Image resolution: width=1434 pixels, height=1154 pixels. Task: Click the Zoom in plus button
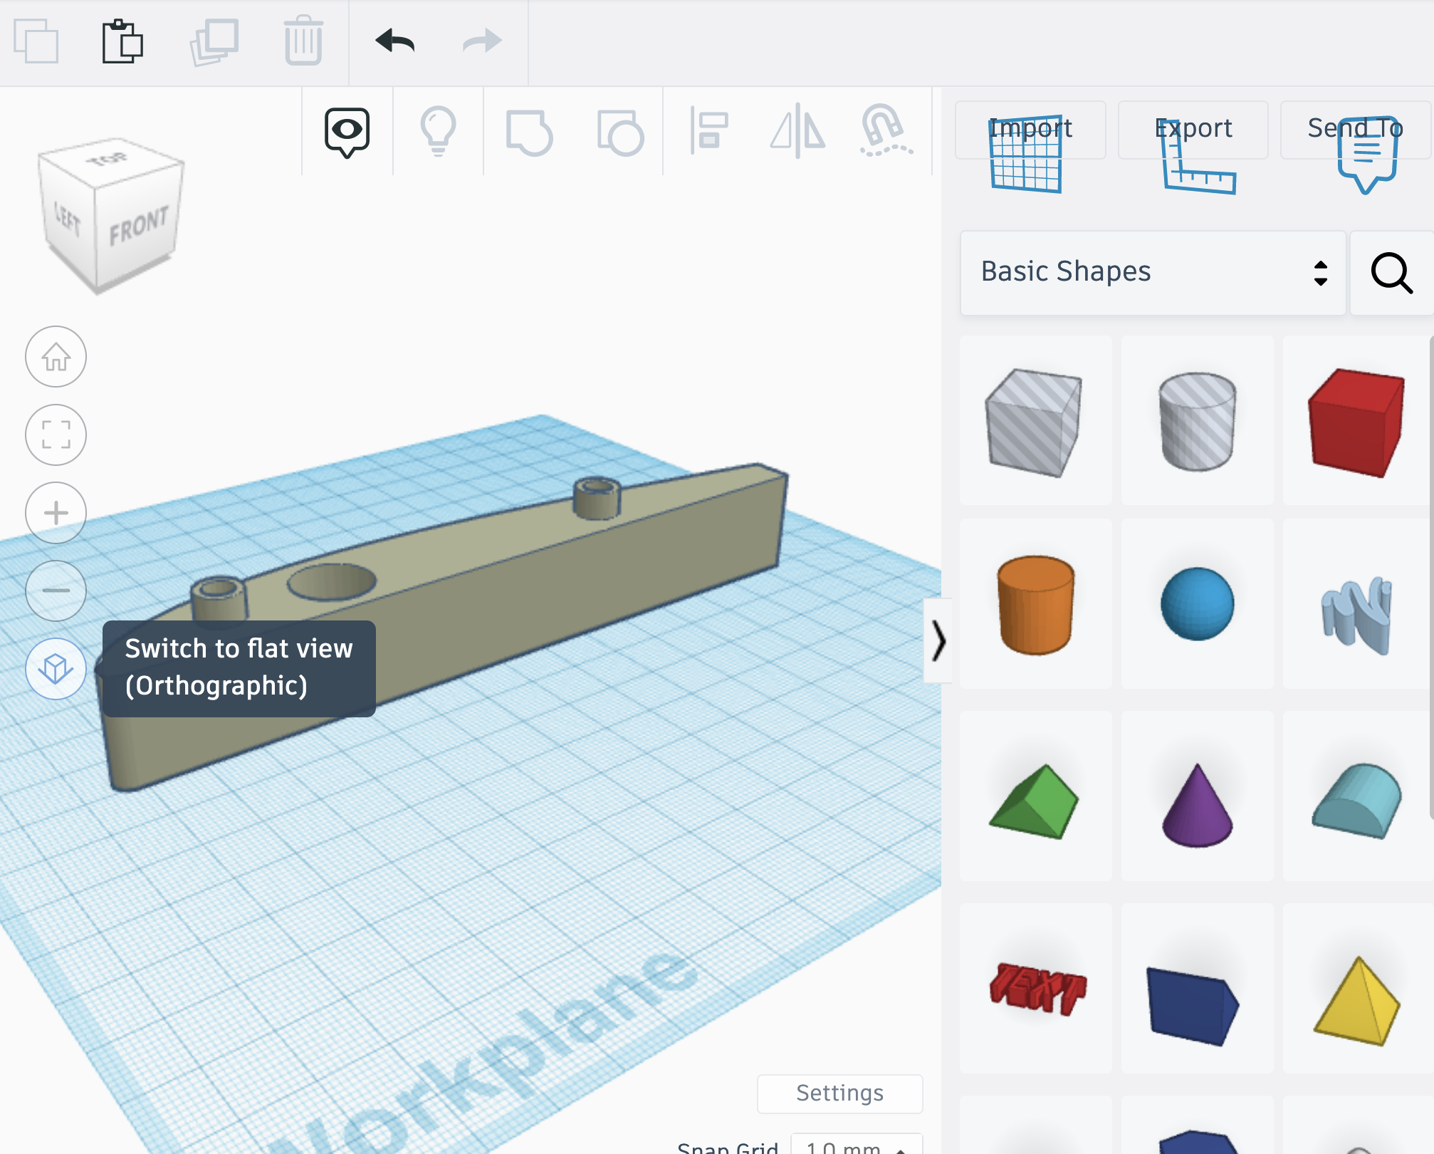[56, 513]
